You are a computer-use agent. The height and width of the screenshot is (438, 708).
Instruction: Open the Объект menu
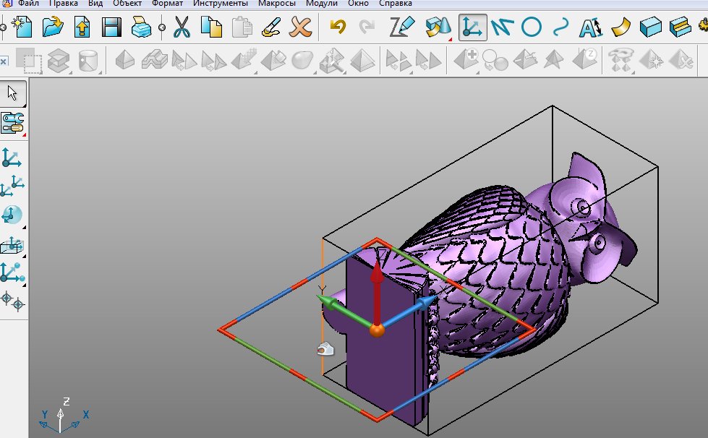127,3
